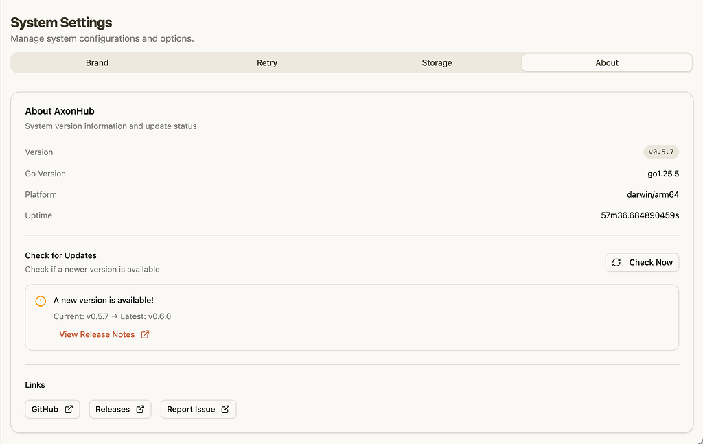Click the System Settings page heading

point(61,23)
